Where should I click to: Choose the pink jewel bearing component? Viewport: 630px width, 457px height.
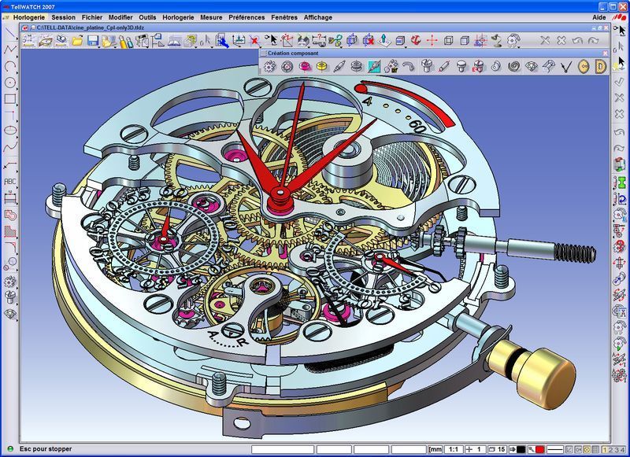tap(305, 66)
